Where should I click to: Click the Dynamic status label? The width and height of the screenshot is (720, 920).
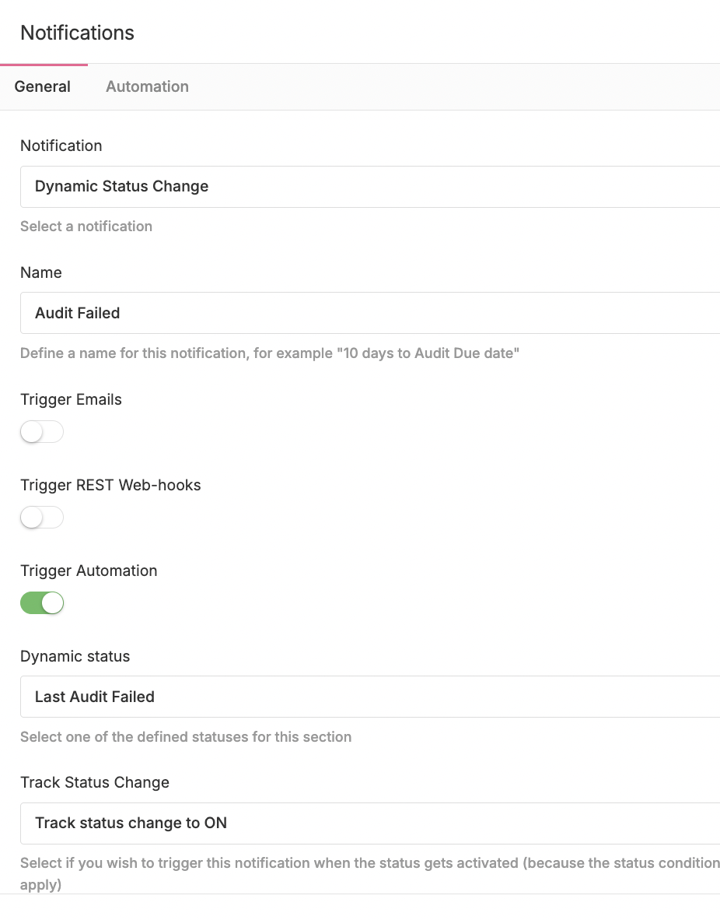point(75,656)
